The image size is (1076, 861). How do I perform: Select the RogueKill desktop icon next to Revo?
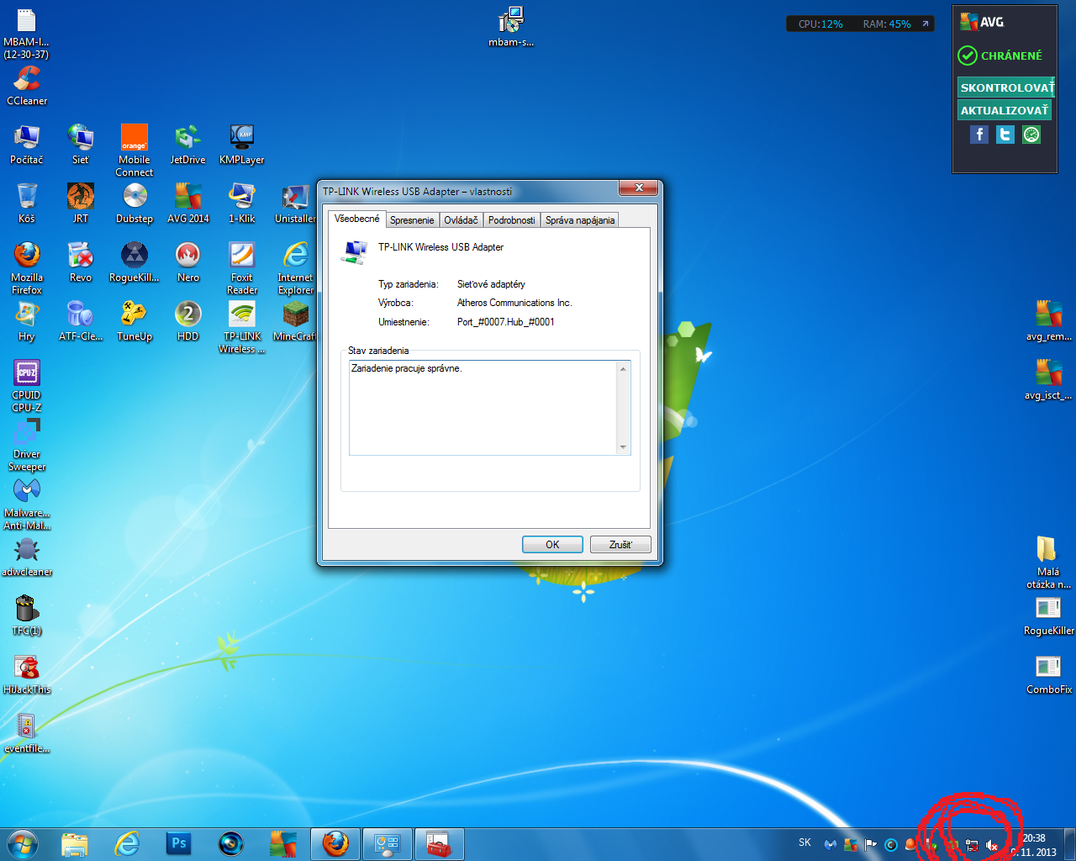click(x=134, y=261)
